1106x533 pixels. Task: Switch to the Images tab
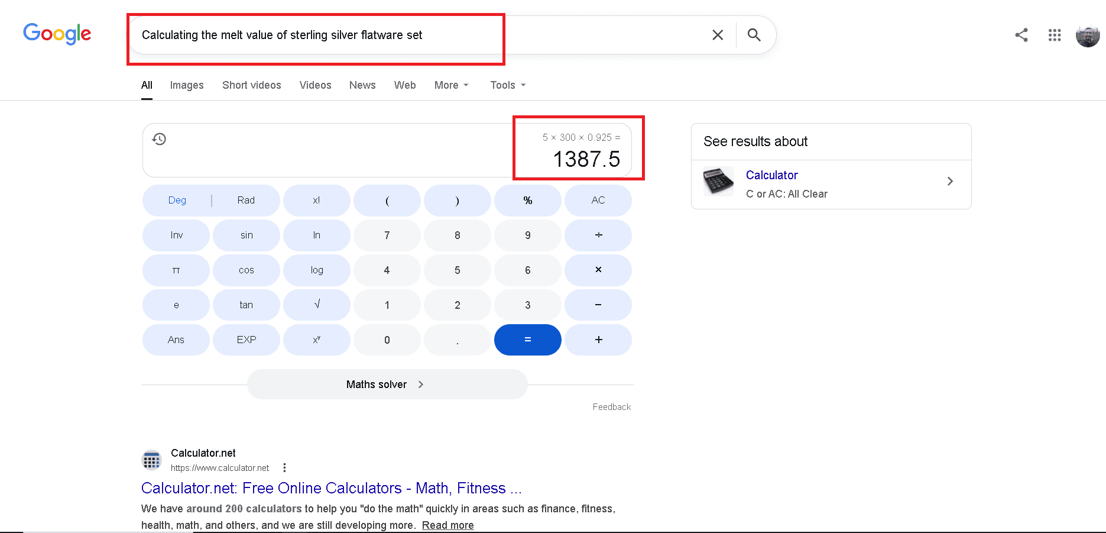tap(186, 85)
